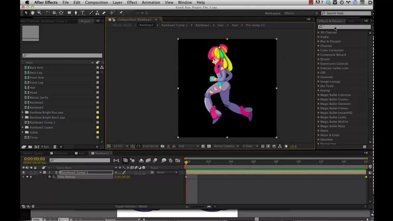Open composition mini-flowchart in timeline

click(116, 160)
